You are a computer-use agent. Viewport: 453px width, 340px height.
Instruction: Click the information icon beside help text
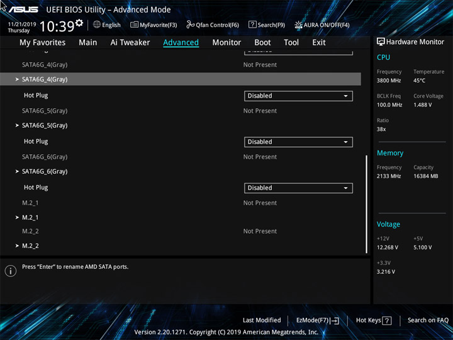[x=11, y=271]
